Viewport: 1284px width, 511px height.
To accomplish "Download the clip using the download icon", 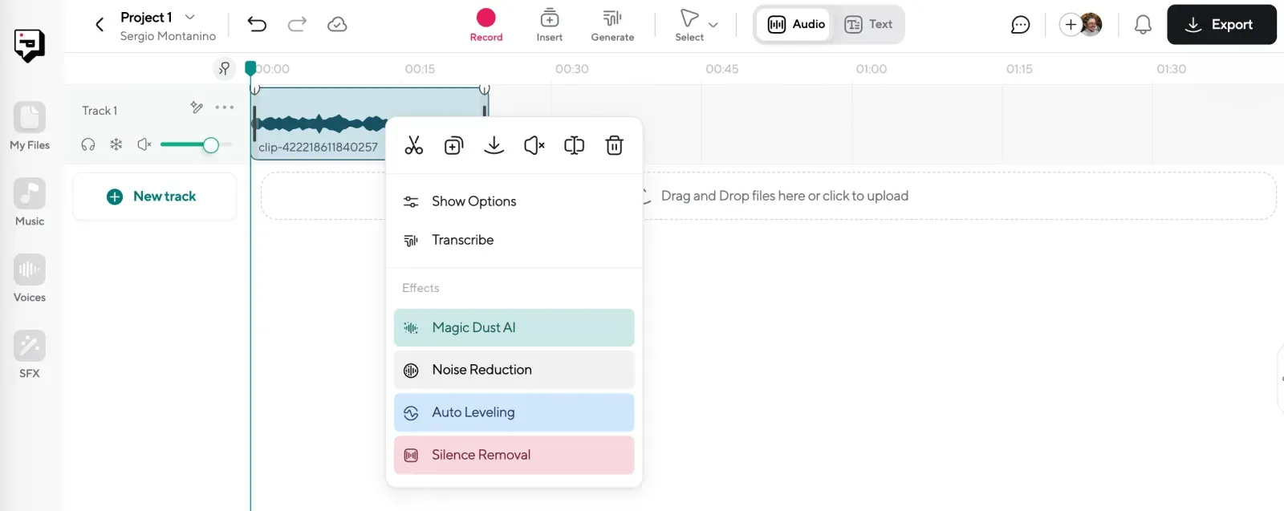I will pos(494,145).
